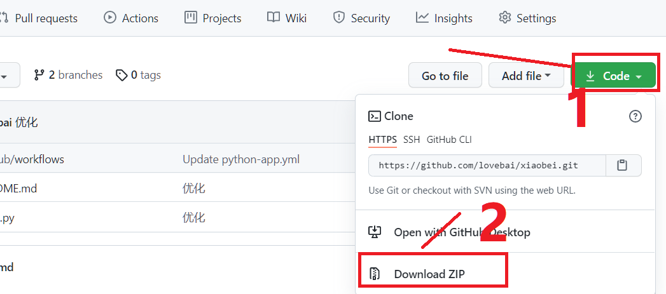Open the Update python-app.yml commit message

coord(241,159)
